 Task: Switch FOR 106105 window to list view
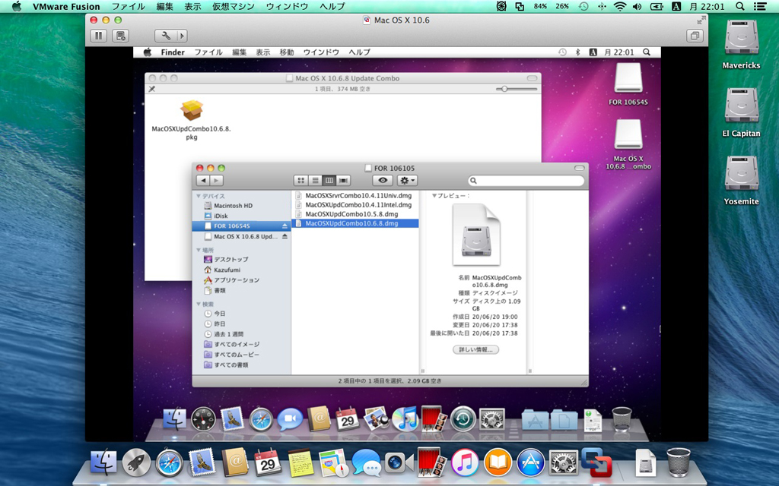click(x=315, y=181)
